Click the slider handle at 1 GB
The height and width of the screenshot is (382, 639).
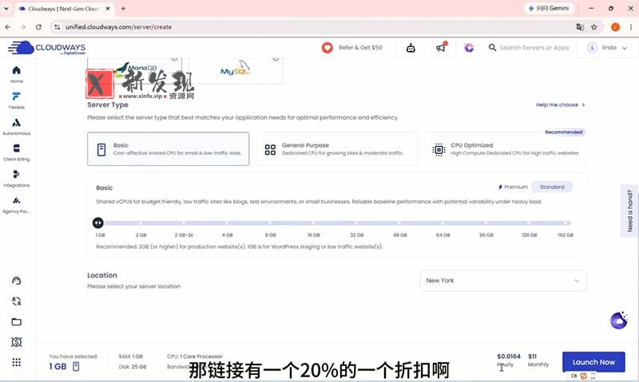[97, 223]
